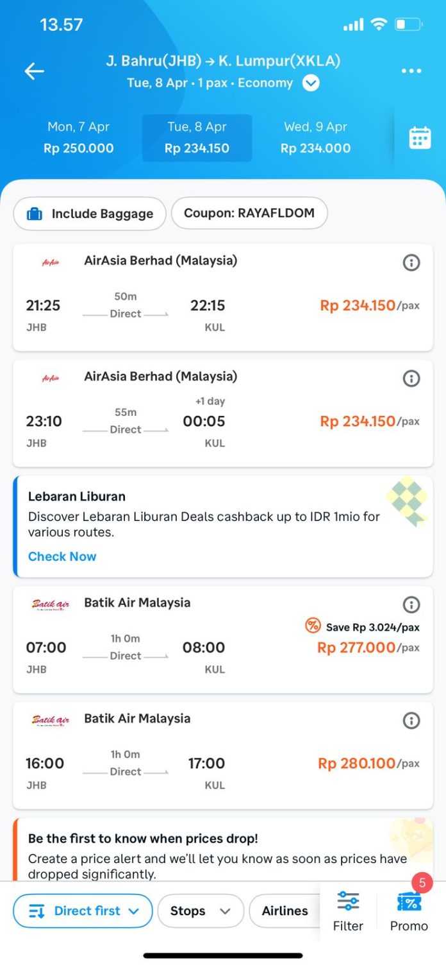Open the Airlines filter chip
This screenshot has height=967, width=446.
[x=285, y=911]
